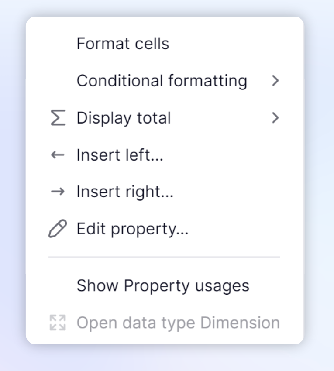Select Edit property… entry
The image size is (334, 371).
tap(165, 229)
